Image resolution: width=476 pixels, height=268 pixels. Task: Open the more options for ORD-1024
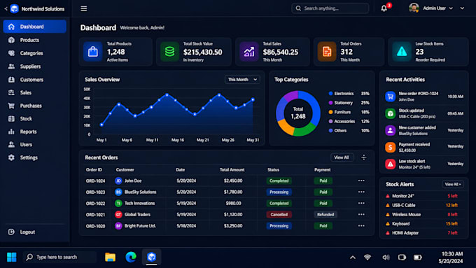(x=361, y=181)
